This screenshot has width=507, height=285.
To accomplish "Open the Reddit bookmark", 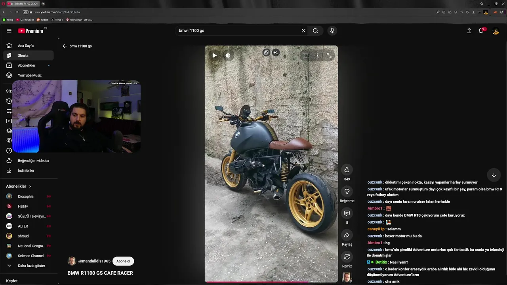I will click(x=42, y=19).
